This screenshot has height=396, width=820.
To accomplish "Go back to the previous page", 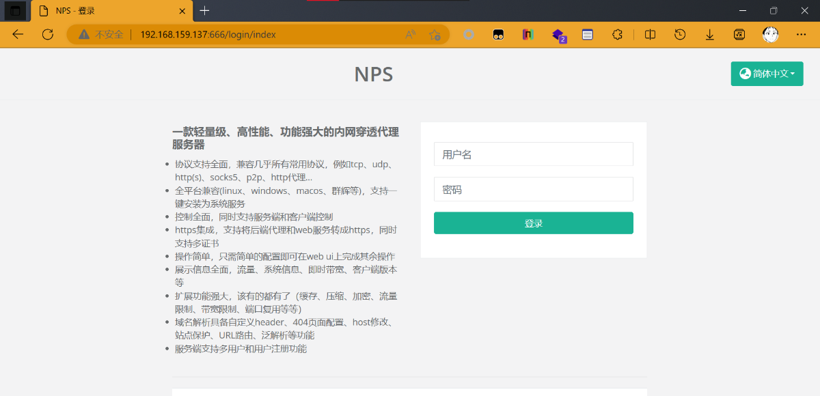I will 18,35.
